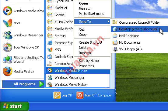Click 'Files and Settings Transfer Wizard' label
The width and height of the screenshot is (168, 111).
tap(29, 59)
